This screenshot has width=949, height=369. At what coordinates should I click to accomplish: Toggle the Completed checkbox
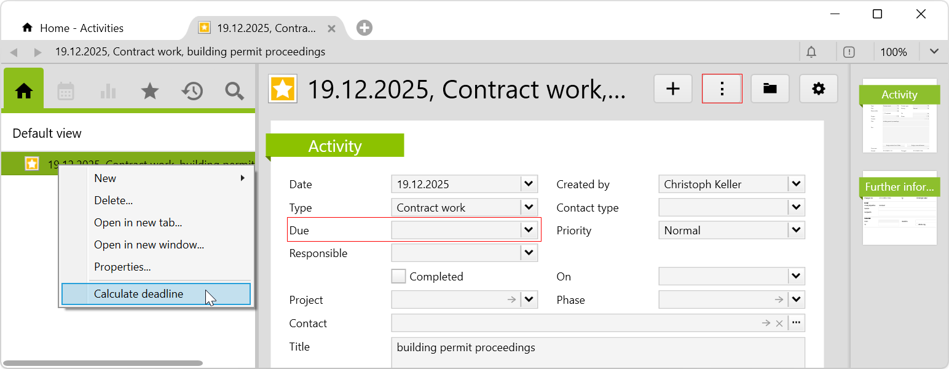pyautogui.click(x=399, y=277)
